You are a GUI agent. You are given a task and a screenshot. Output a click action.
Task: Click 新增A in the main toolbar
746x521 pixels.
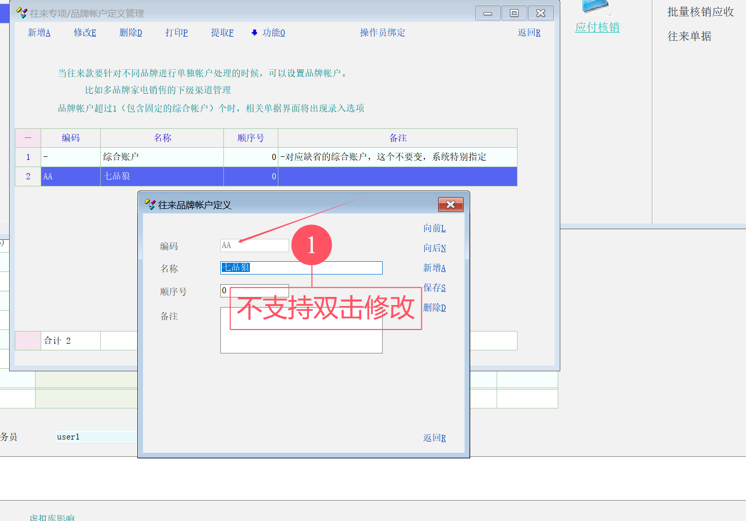pos(39,33)
